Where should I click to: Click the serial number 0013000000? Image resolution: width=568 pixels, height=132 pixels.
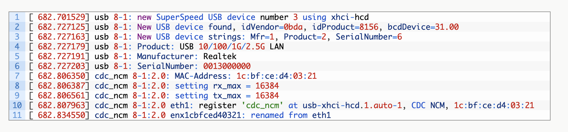click(227, 66)
